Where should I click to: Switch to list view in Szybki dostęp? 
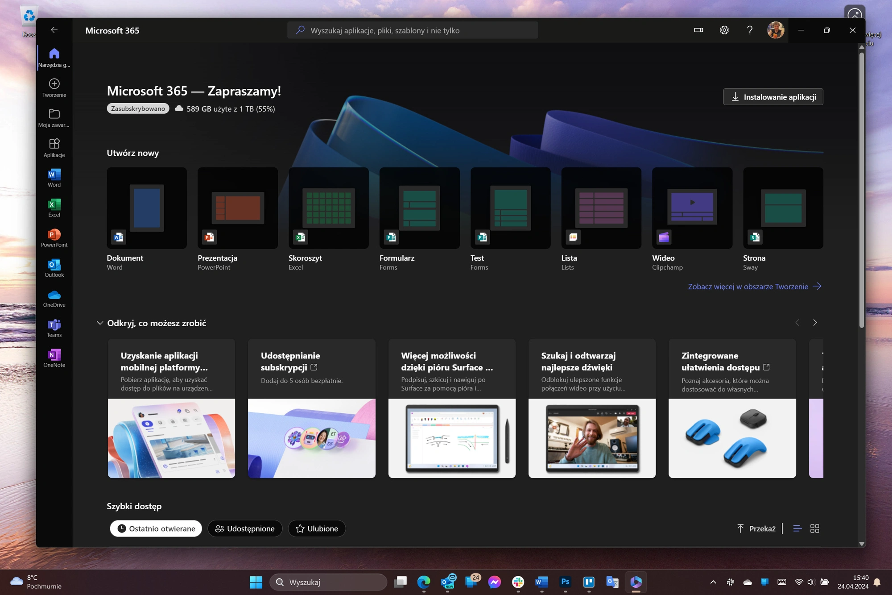[x=797, y=528]
